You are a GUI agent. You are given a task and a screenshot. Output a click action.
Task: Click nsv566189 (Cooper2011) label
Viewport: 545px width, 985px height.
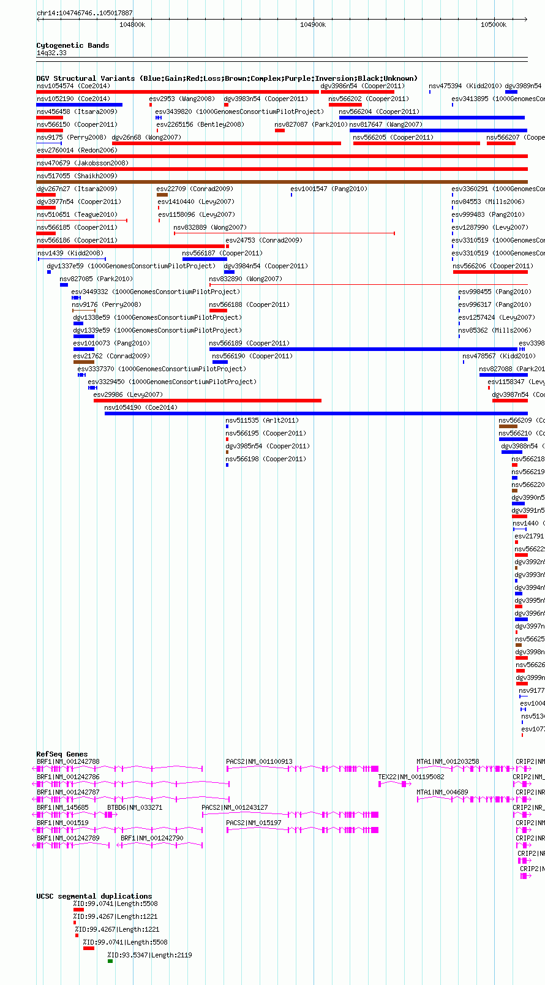pos(249,343)
